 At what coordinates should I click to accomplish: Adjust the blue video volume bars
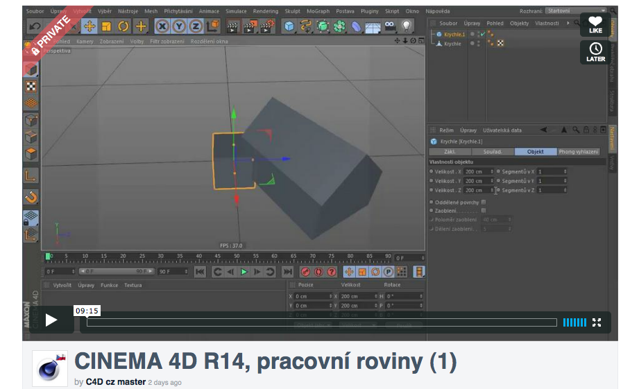(x=574, y=322)
